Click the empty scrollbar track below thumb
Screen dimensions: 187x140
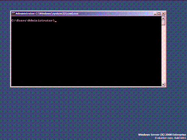pyautogui.click(x=163, y=54)
